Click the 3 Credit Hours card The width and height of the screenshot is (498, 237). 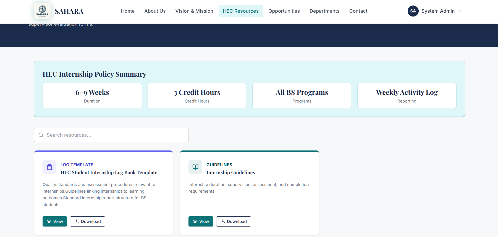[197, 96]
